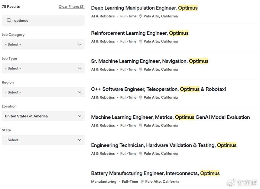Expand the Region select menu

[x=43, y=92]
